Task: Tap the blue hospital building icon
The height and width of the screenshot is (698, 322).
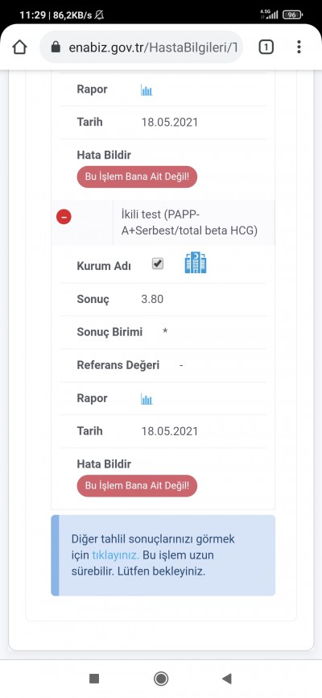Action: 196,263
